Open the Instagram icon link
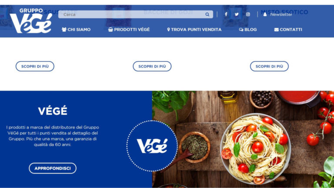Viewport: 334px width, 188px height. click(248, 14)
